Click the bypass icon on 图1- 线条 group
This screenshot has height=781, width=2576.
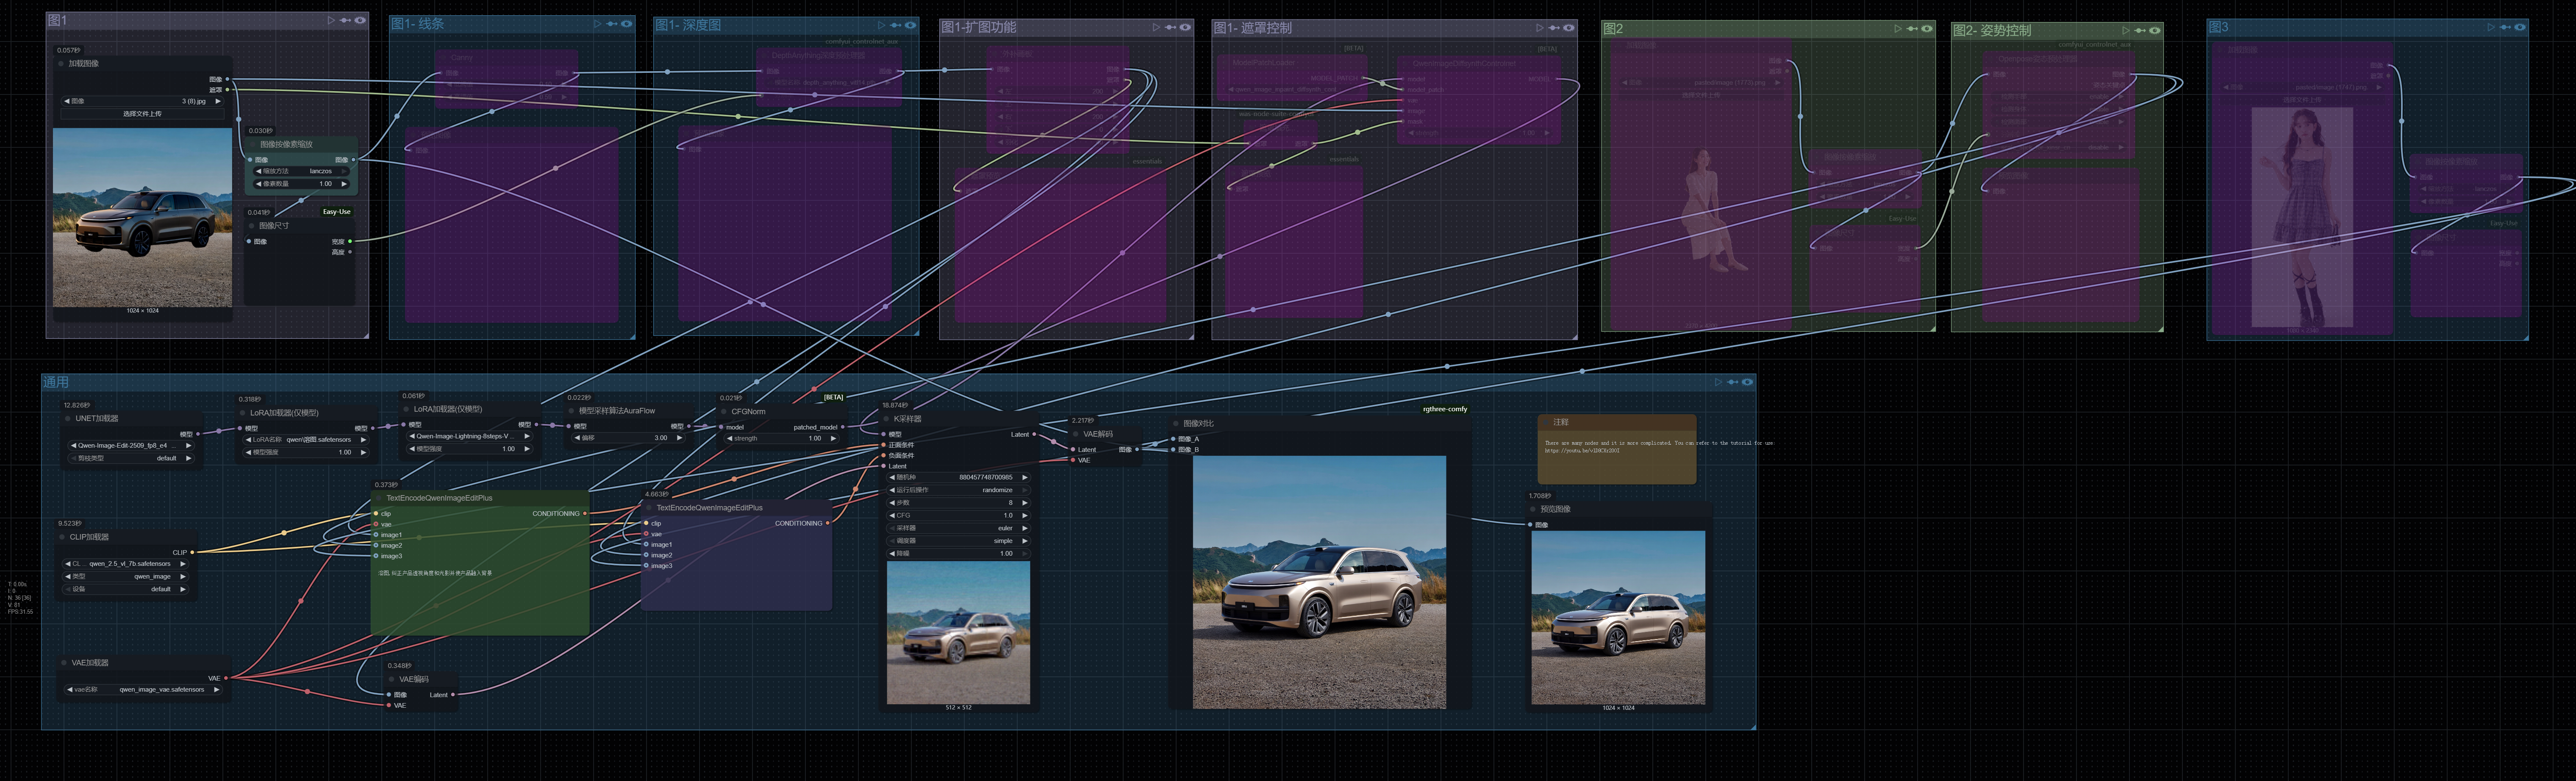(x=611, y=24)
